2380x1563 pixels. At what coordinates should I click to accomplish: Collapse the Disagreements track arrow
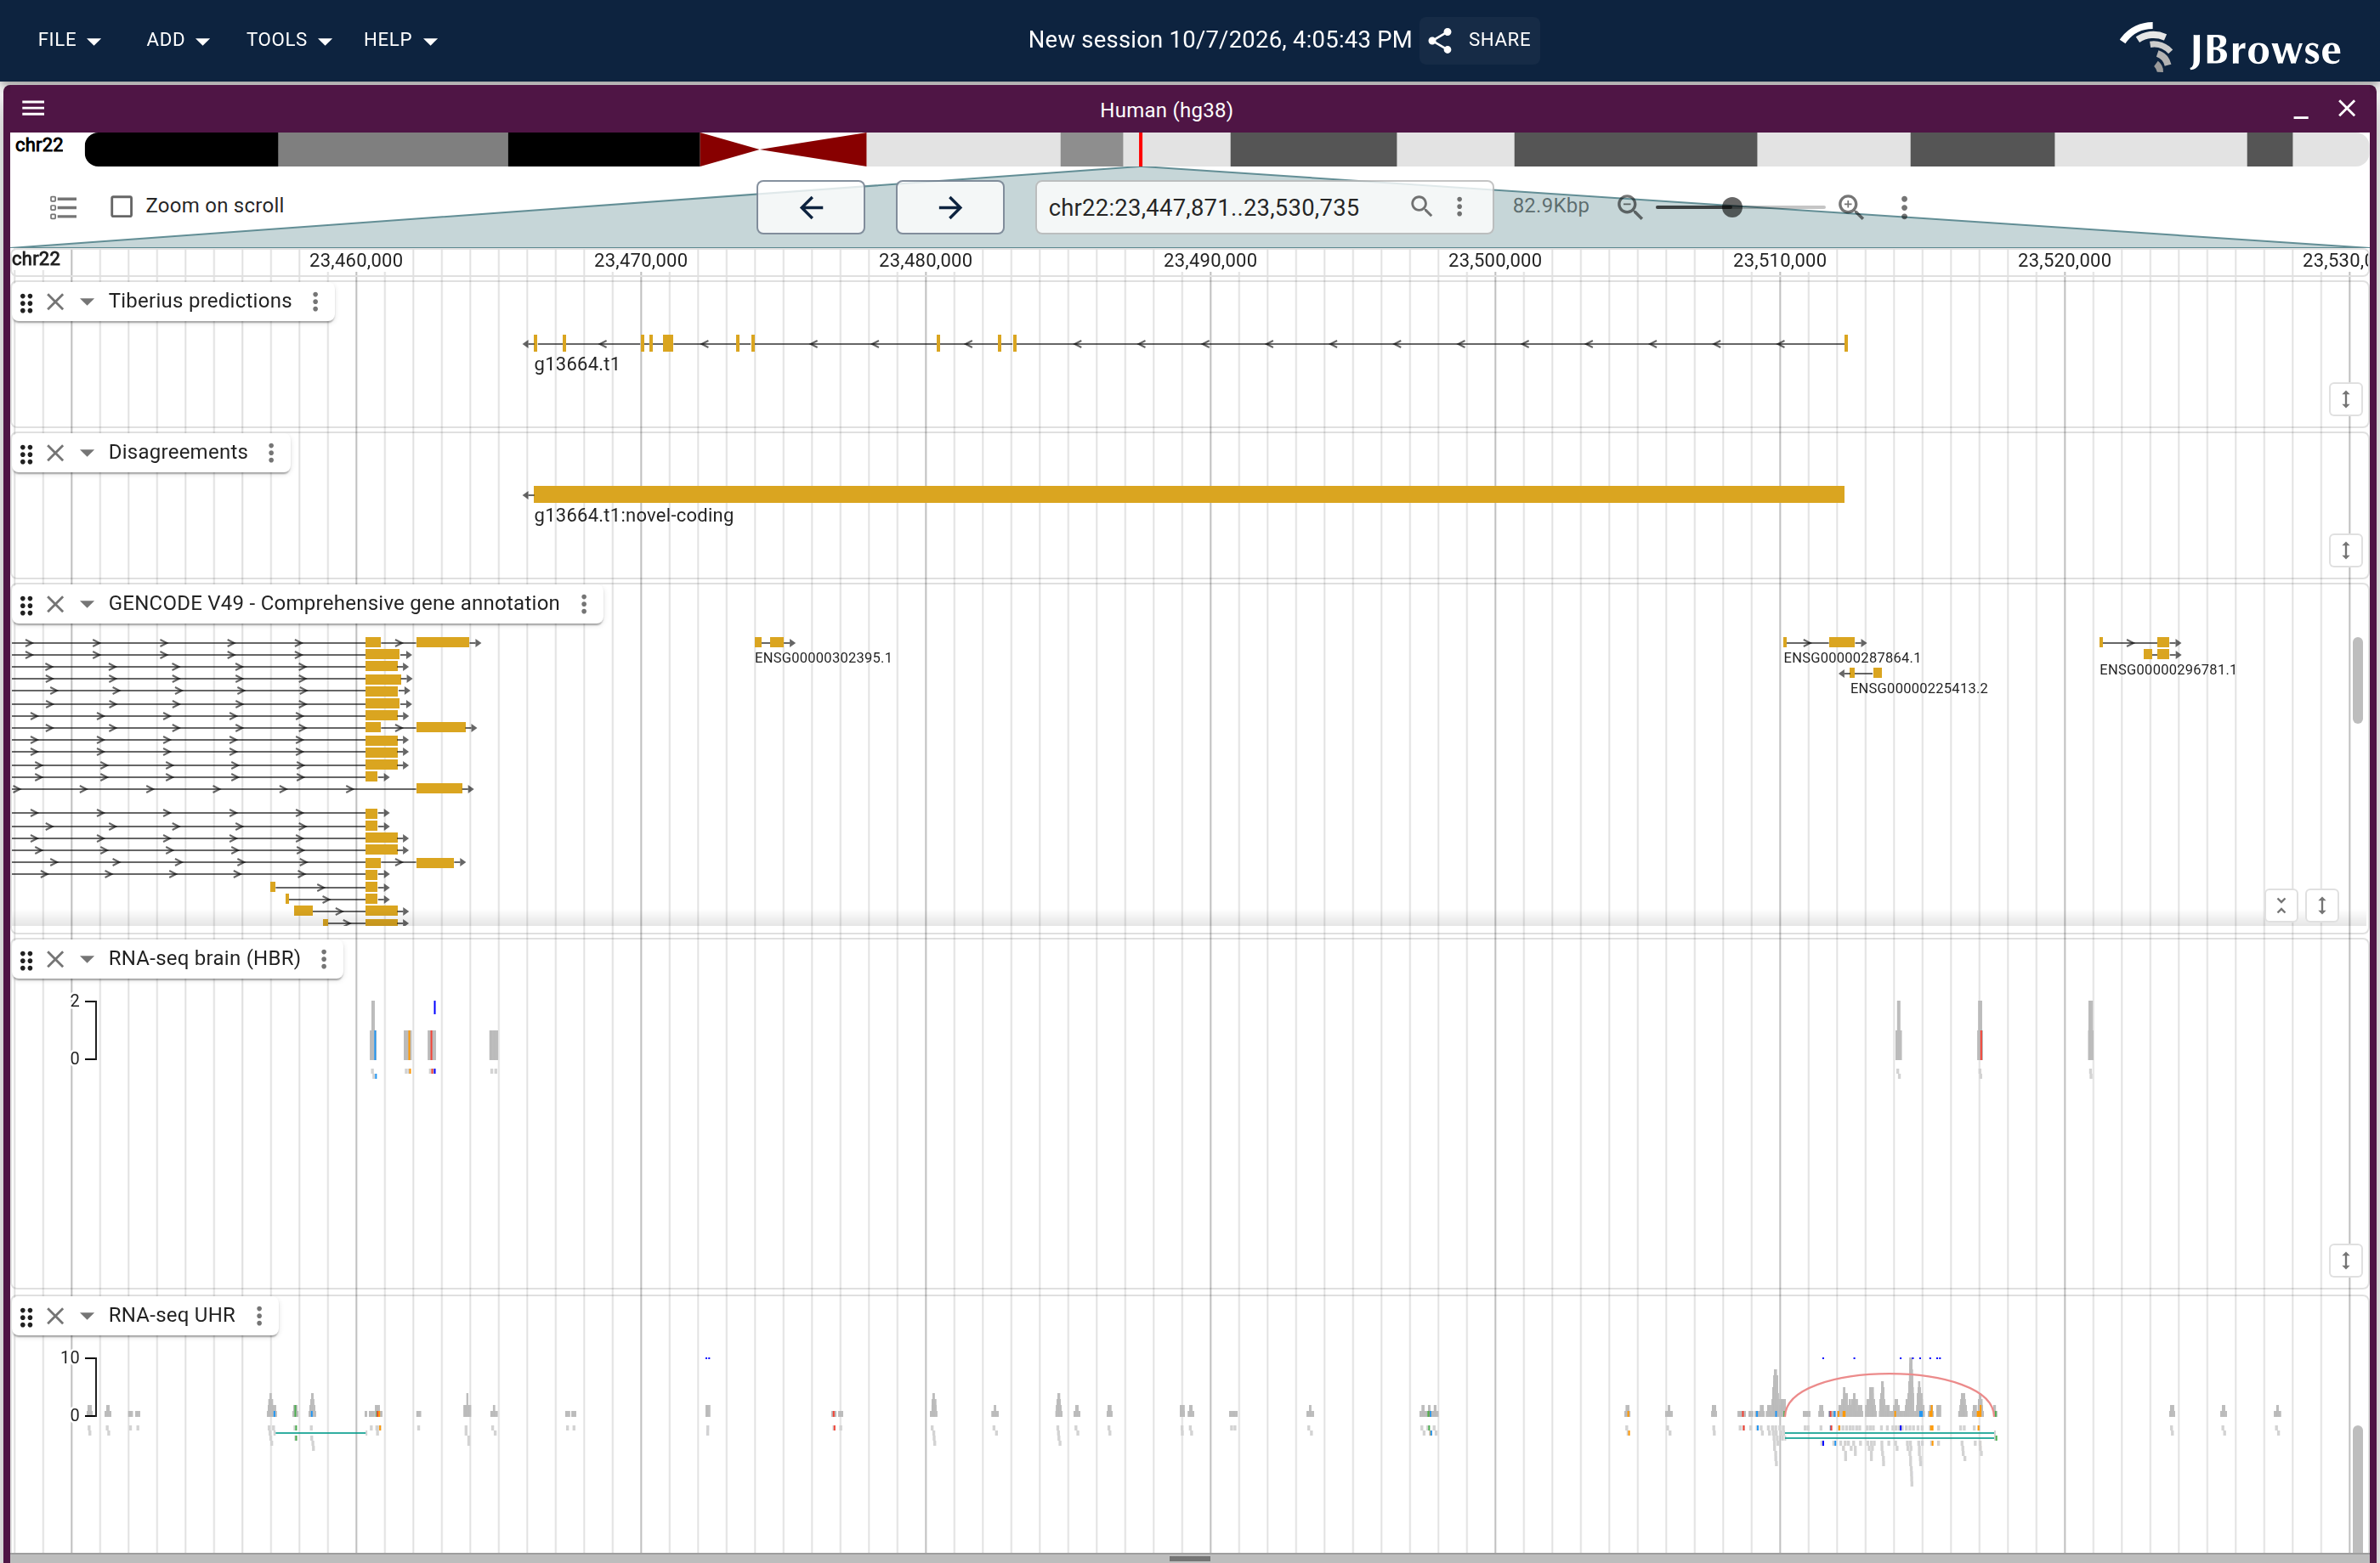pos(87,453)
